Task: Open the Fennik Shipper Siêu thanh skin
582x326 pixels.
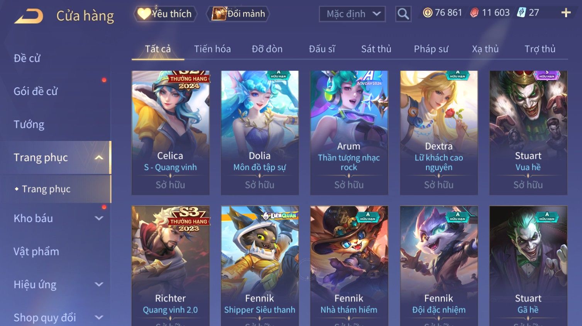Action: [x=260, y=266]
